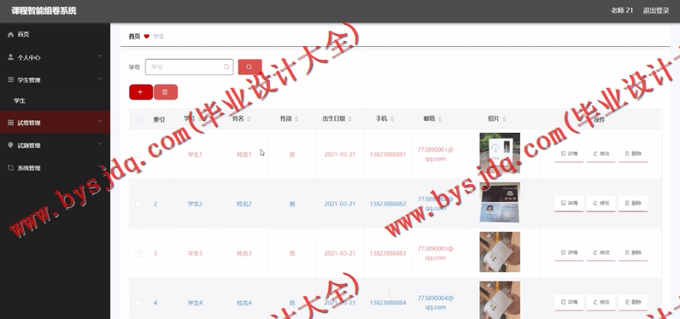Image resolution: width=680 pixels, height=319 pixels.
Task: Click the name cell 姓名2
Action: coord(244,205)
